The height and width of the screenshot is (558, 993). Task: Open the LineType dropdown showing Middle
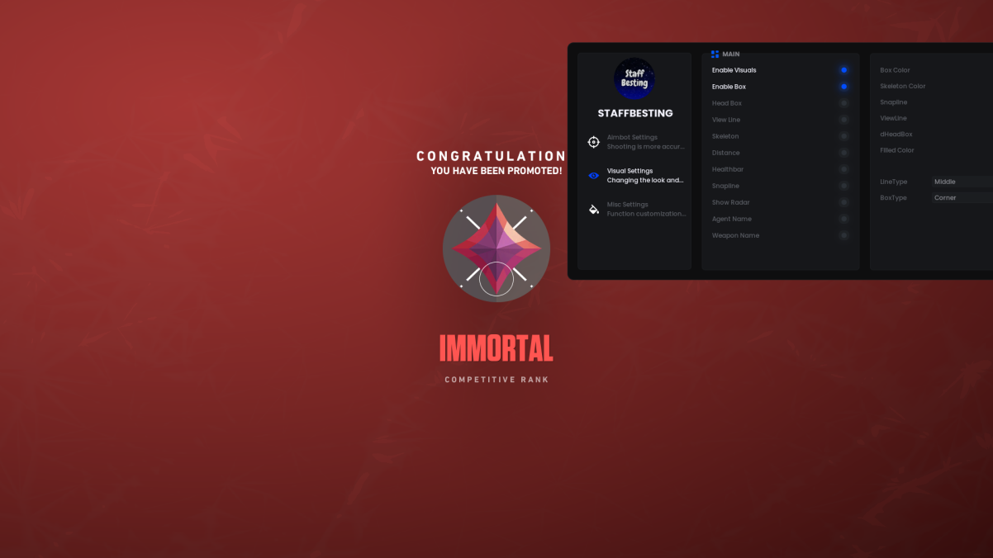pos(962,182)
